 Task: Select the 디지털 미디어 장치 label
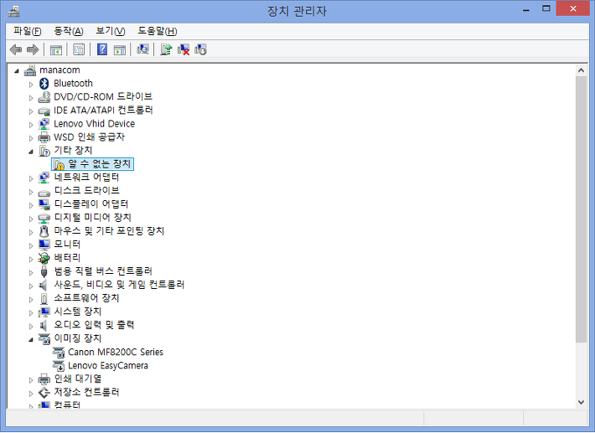pos(93,218)
